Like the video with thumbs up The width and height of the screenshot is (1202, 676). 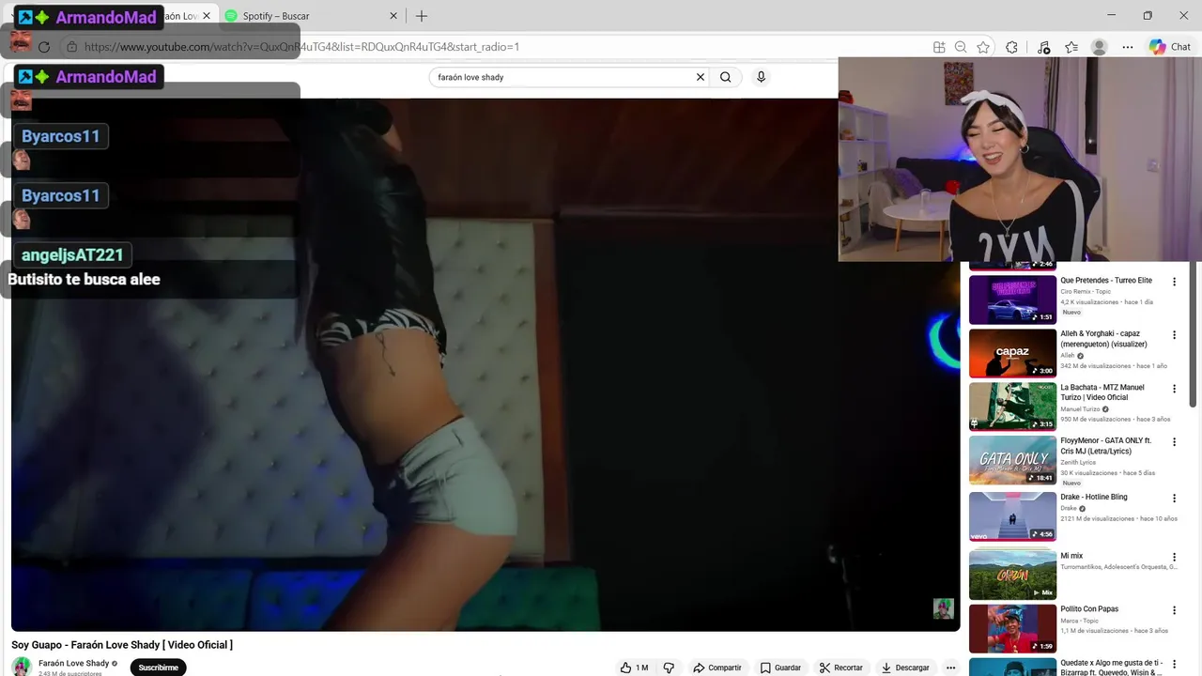point(635,668)
